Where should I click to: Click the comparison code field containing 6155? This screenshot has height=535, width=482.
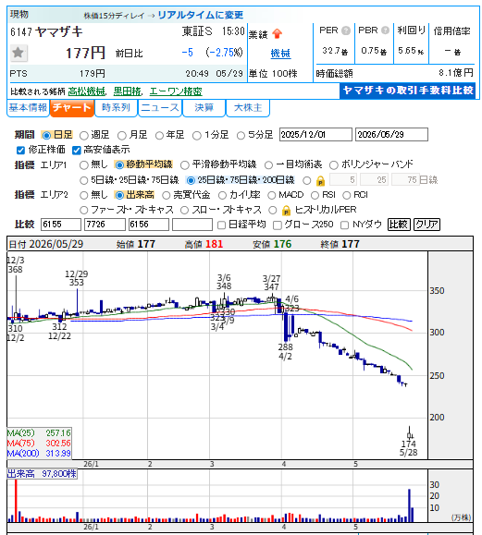61,225
